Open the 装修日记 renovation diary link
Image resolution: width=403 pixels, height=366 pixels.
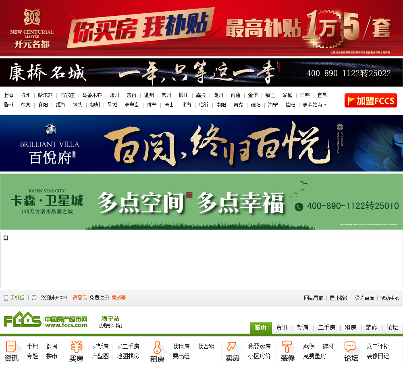[378, 356]
